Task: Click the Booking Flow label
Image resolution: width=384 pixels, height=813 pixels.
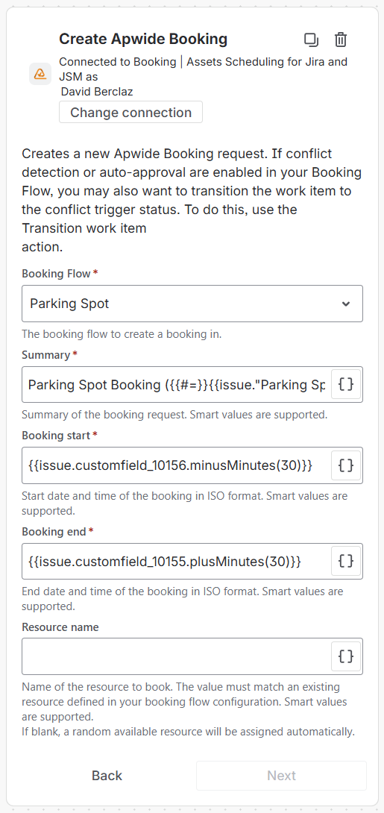Action: coord(57,273)
